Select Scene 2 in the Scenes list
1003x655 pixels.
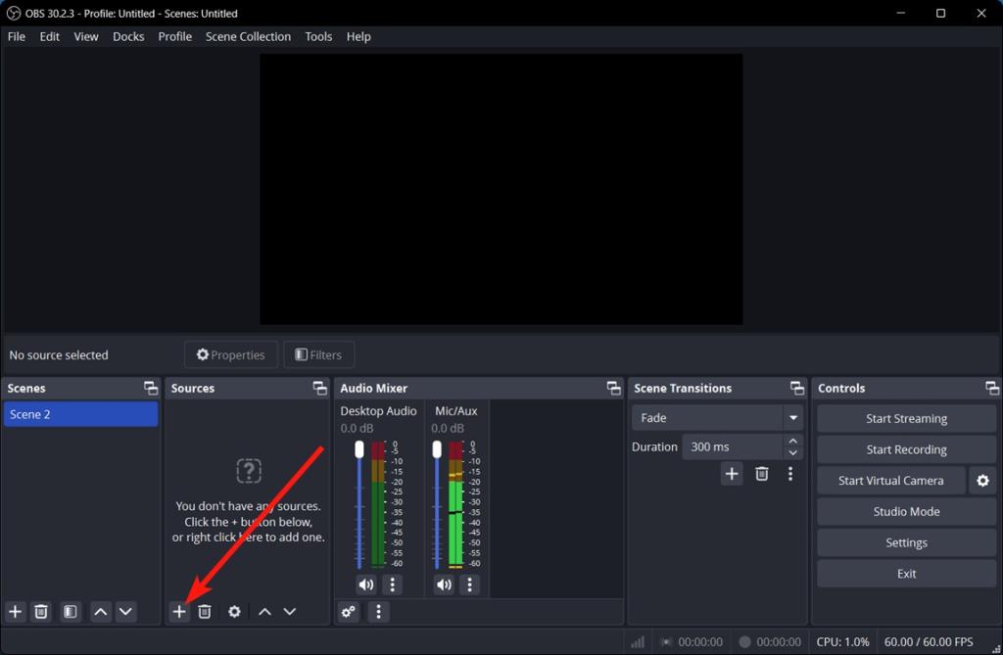[80, 413]
